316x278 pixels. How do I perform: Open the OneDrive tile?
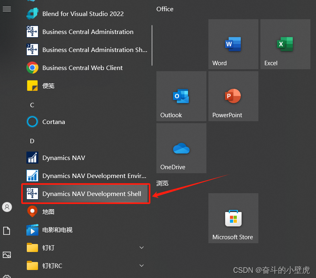pyautogui.click(x=181, y=148)
